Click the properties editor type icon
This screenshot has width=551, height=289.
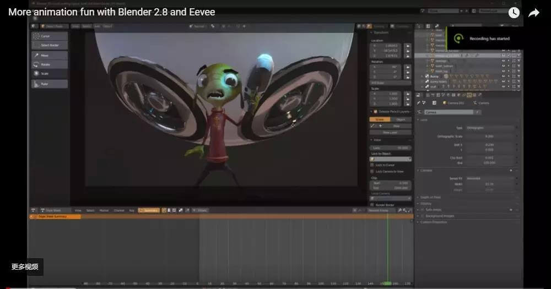[x=419, y=95]
